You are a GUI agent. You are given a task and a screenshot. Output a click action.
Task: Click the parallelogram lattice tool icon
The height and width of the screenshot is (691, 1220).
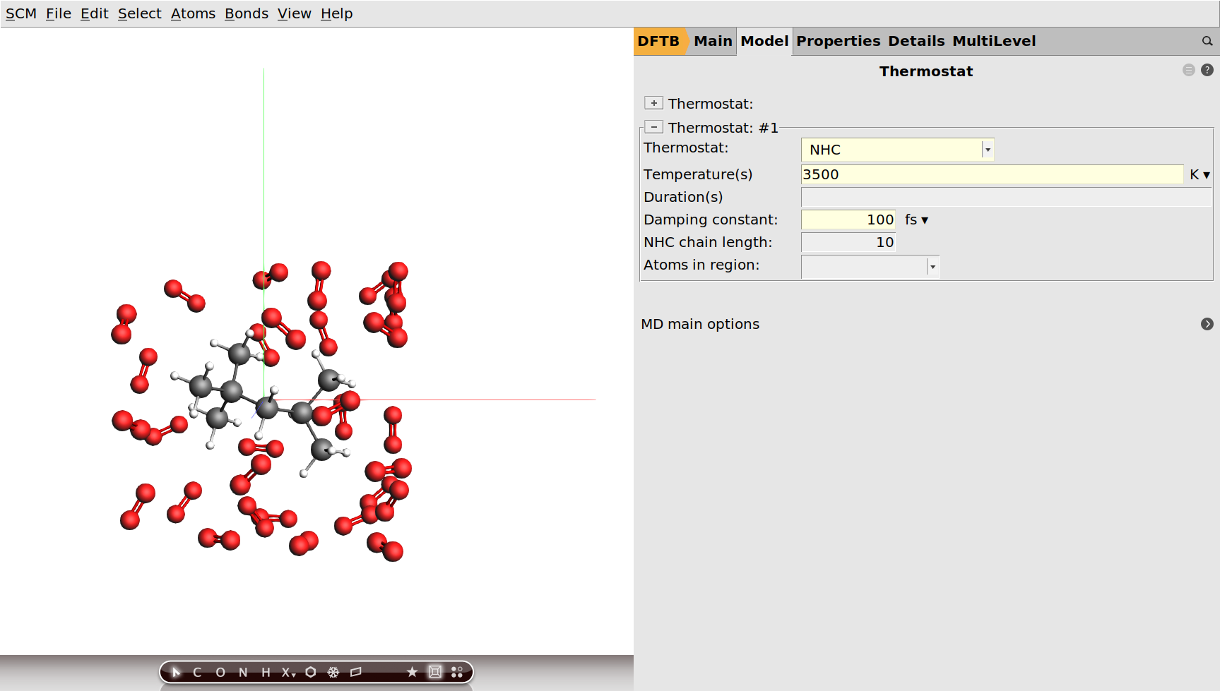(355, 672)
